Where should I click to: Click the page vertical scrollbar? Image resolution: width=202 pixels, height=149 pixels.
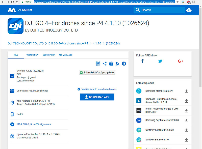tap(200, 48)
